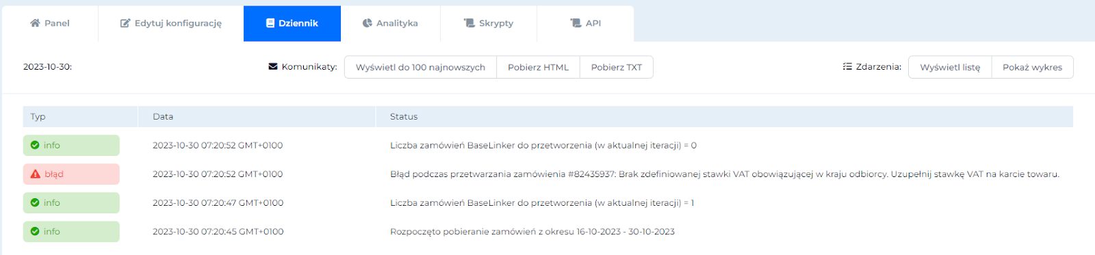Click info badge for 07:20:45 row

click(x=71, y=231)
